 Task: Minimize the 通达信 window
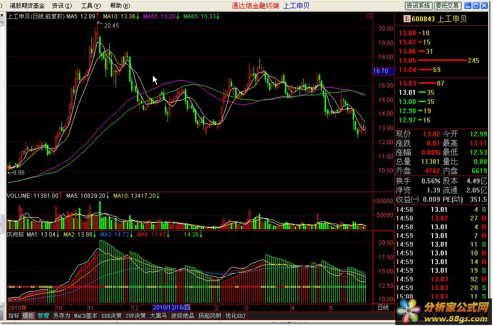(x=468, y=6)
